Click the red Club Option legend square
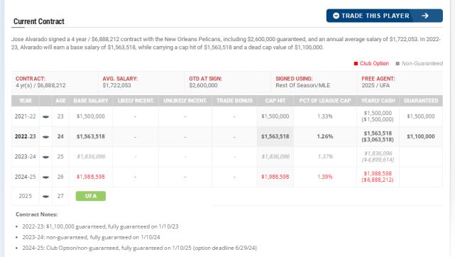 pos(356,63)
